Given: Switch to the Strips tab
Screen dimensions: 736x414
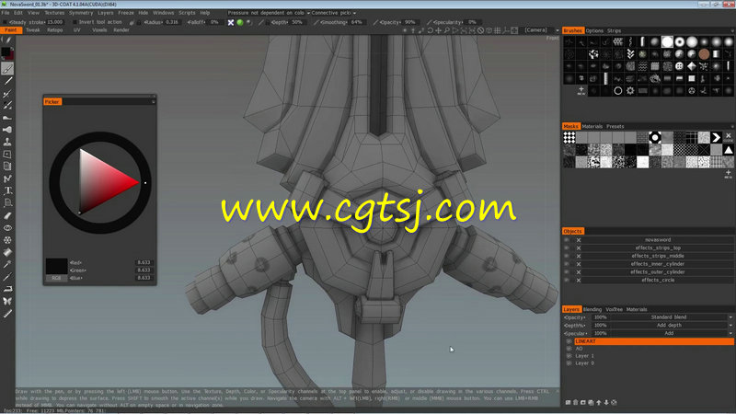Looking at the screenshot, I should tap(614, 31).
